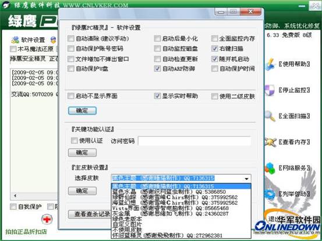Check 自动检查更新 option
322x241 pixels.
tap(157, 59)
